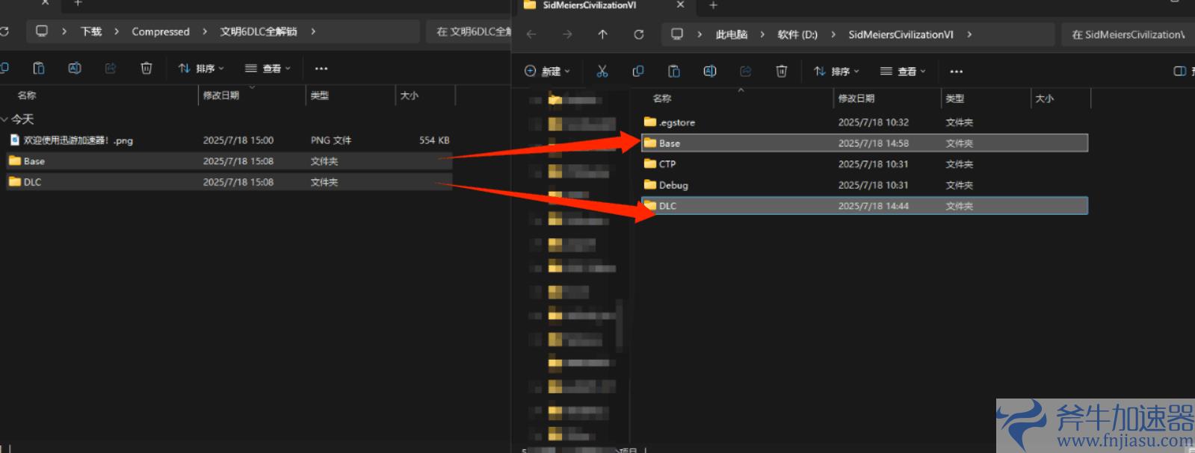Select the Debug folder in right window
This screenshot has height=453, width=1195.
(x=673, y=185)
